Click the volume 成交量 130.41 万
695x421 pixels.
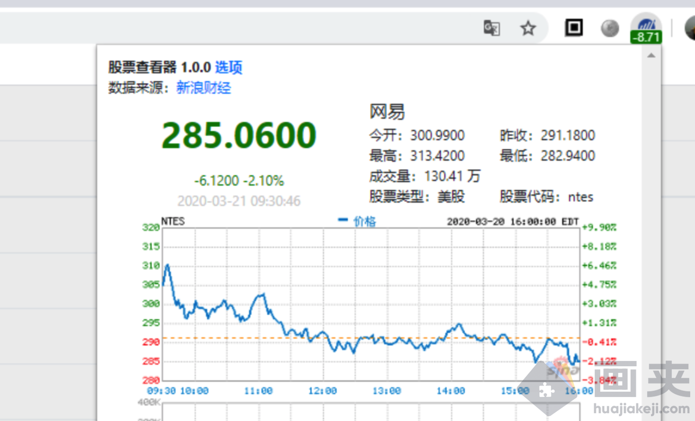(x=425, y=176)
